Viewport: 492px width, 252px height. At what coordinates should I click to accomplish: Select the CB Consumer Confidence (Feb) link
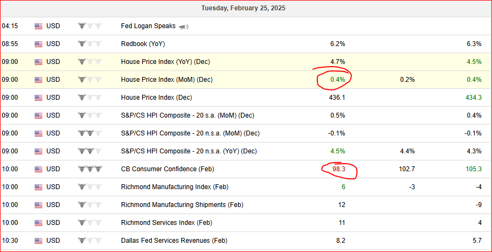(167, 169)
